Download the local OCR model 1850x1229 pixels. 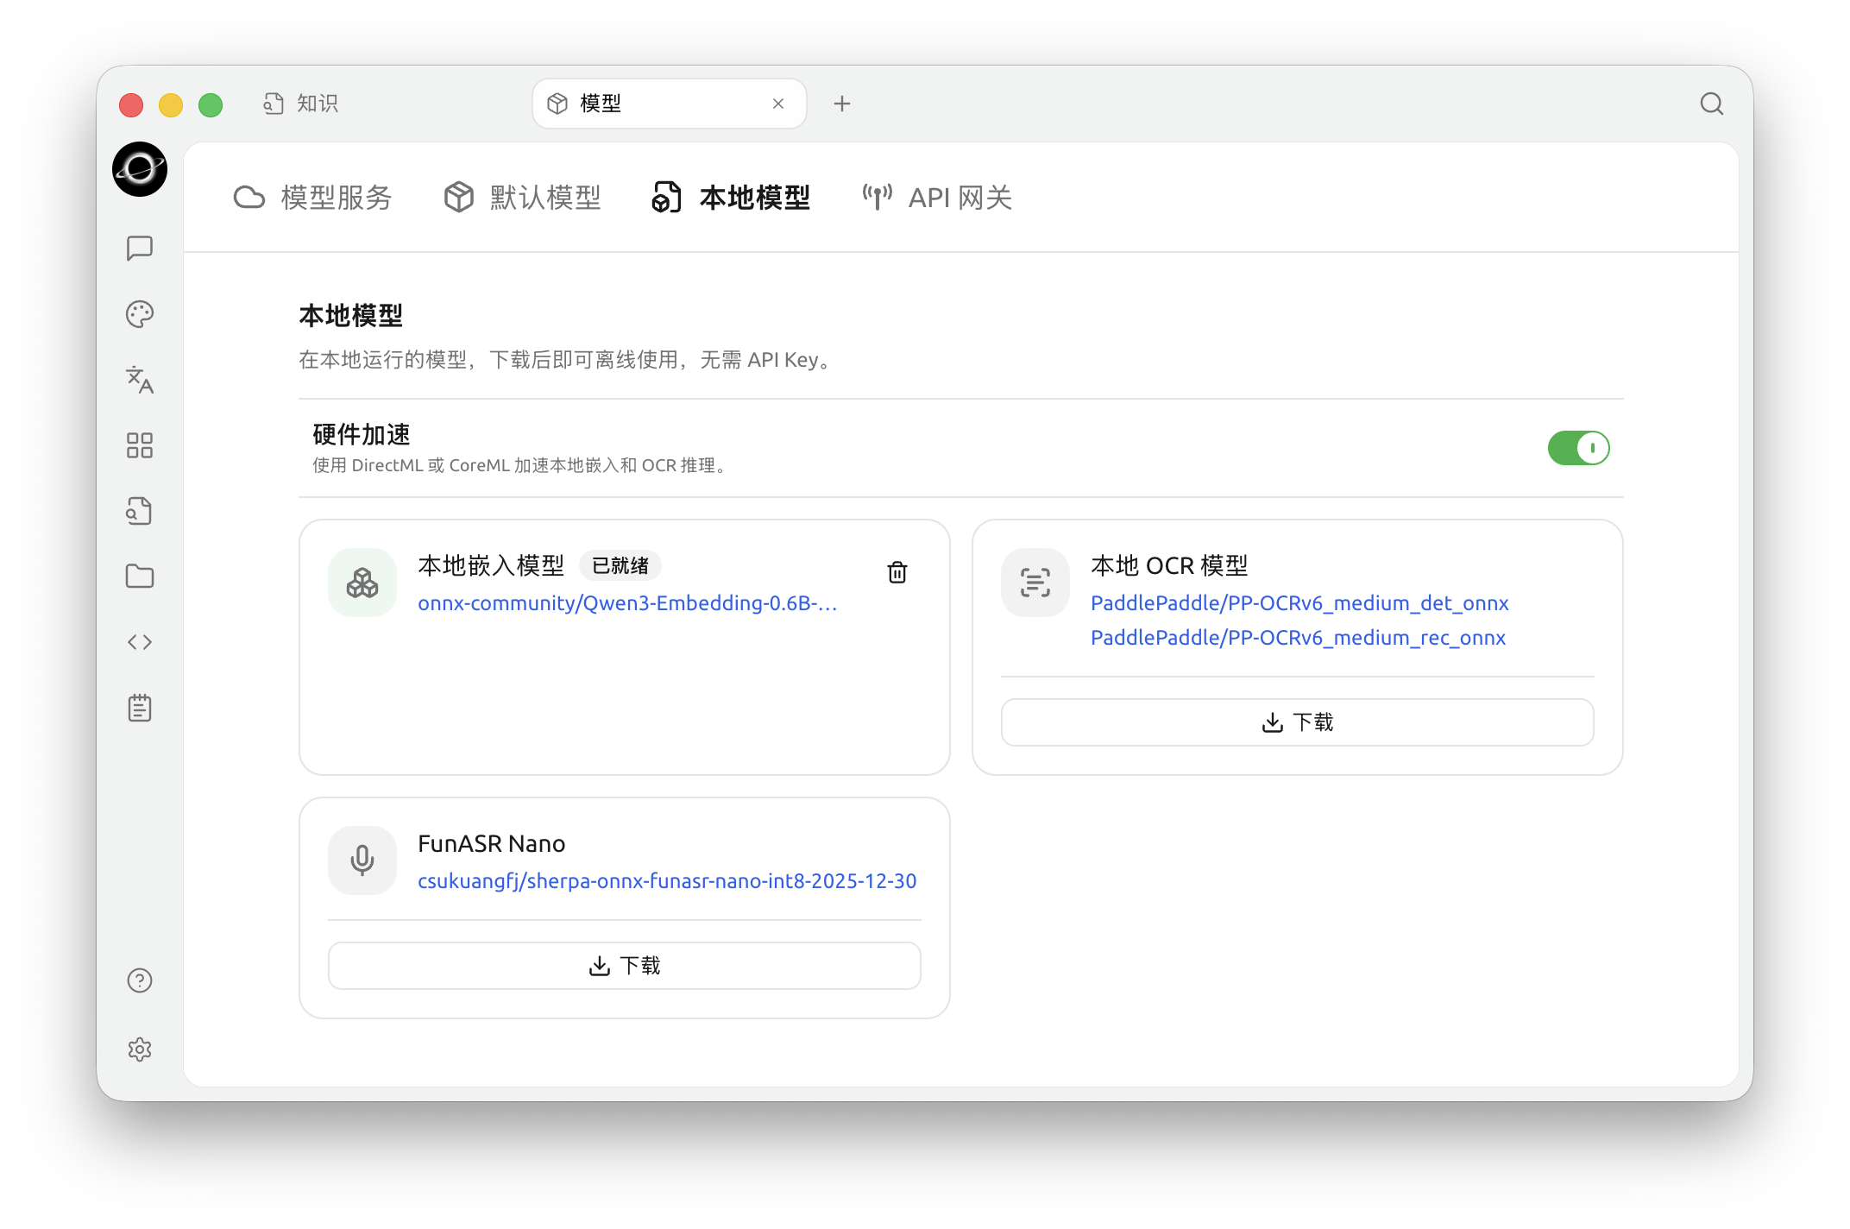tap(1297, 722)
